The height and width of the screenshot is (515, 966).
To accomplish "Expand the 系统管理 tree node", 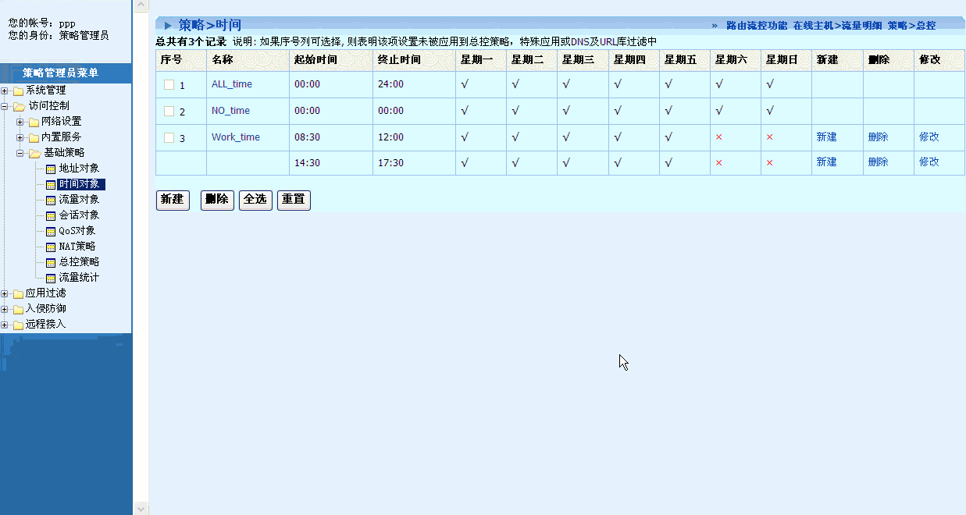I will [5, 91].
